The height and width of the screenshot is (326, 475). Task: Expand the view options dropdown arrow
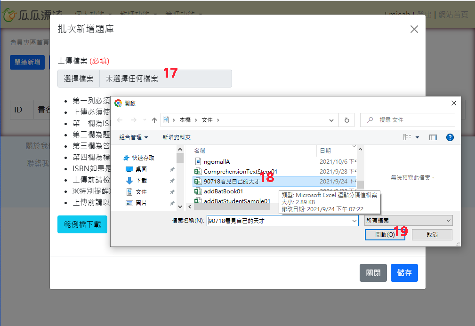click(417, 137)
